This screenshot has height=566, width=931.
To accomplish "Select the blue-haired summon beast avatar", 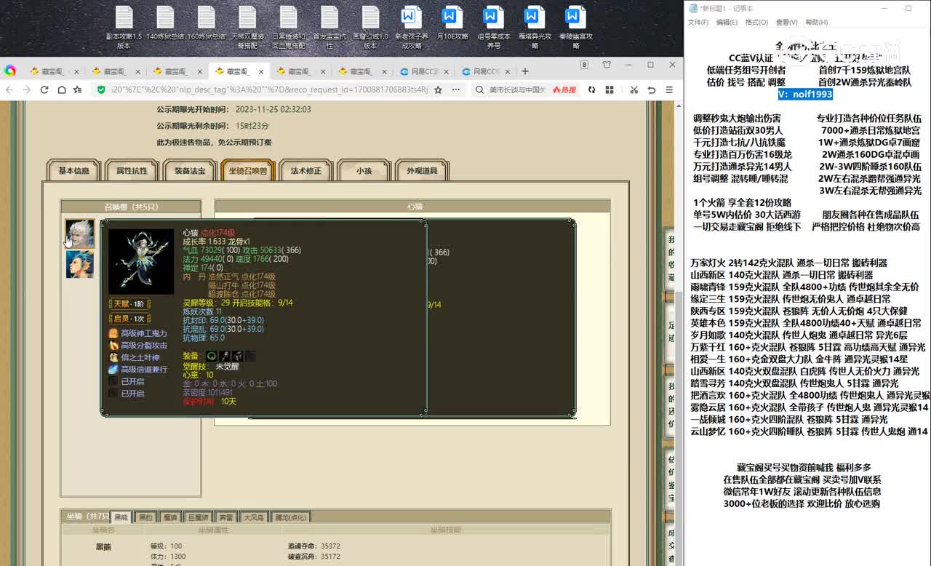I will click(x=80, y=264).
